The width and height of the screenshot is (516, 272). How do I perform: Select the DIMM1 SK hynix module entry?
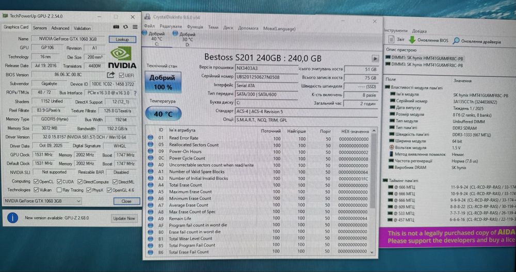[424, 58]
